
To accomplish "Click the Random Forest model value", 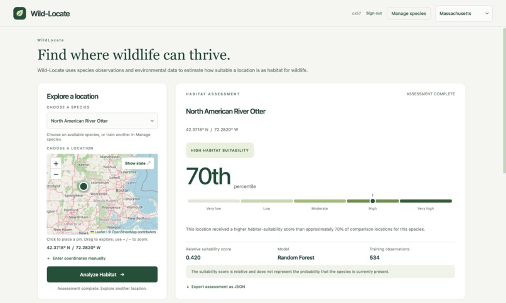I will 296,258.
